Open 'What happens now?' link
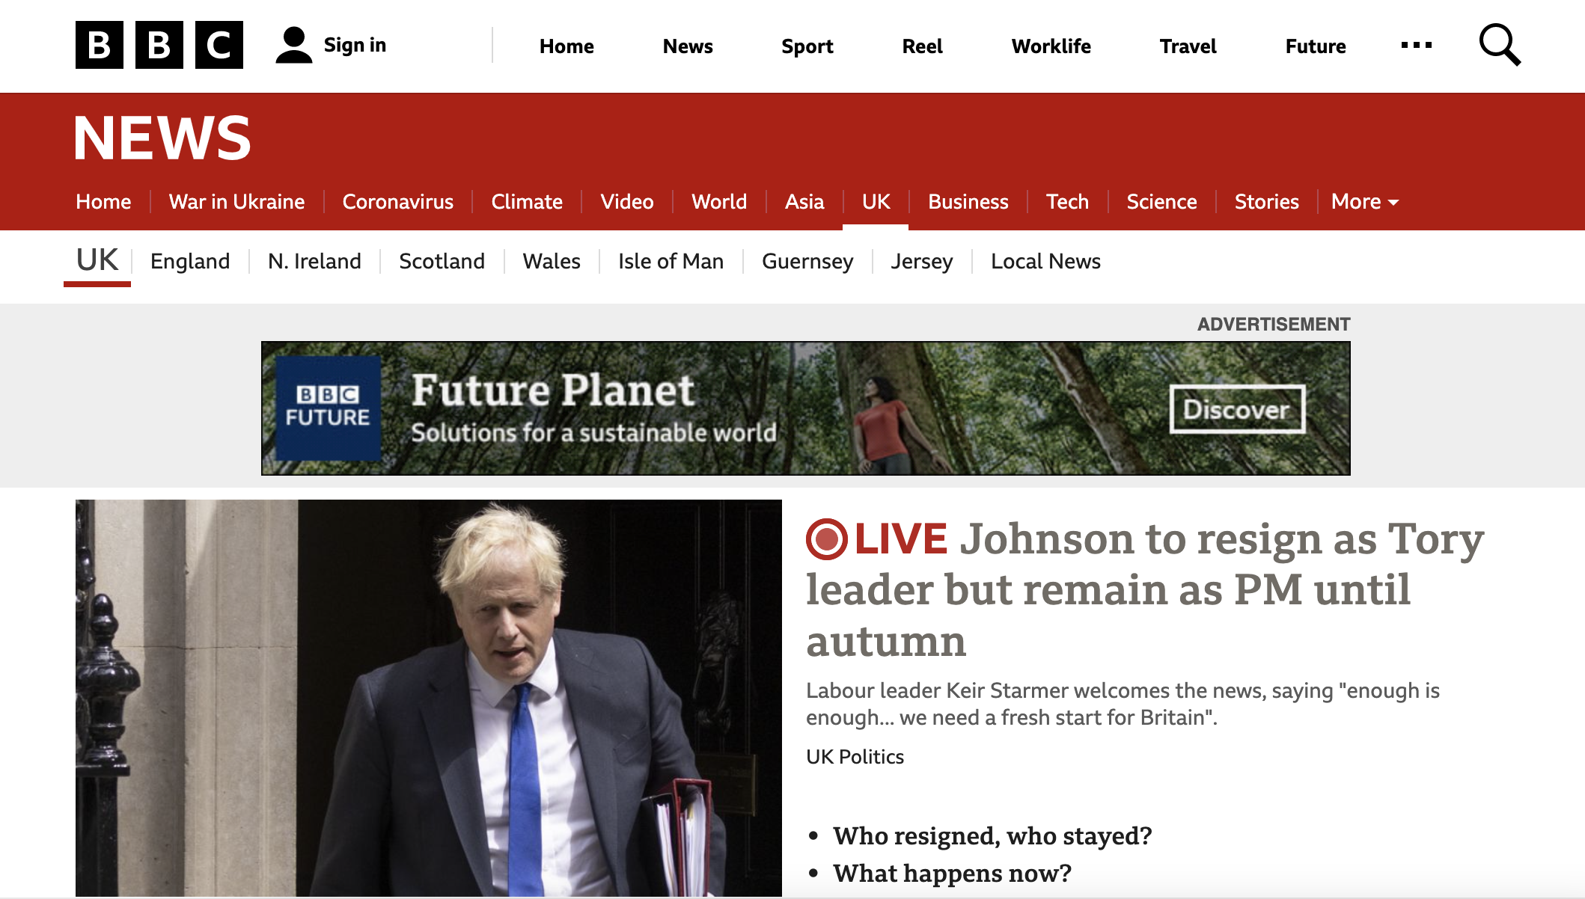 coord(952,873)
